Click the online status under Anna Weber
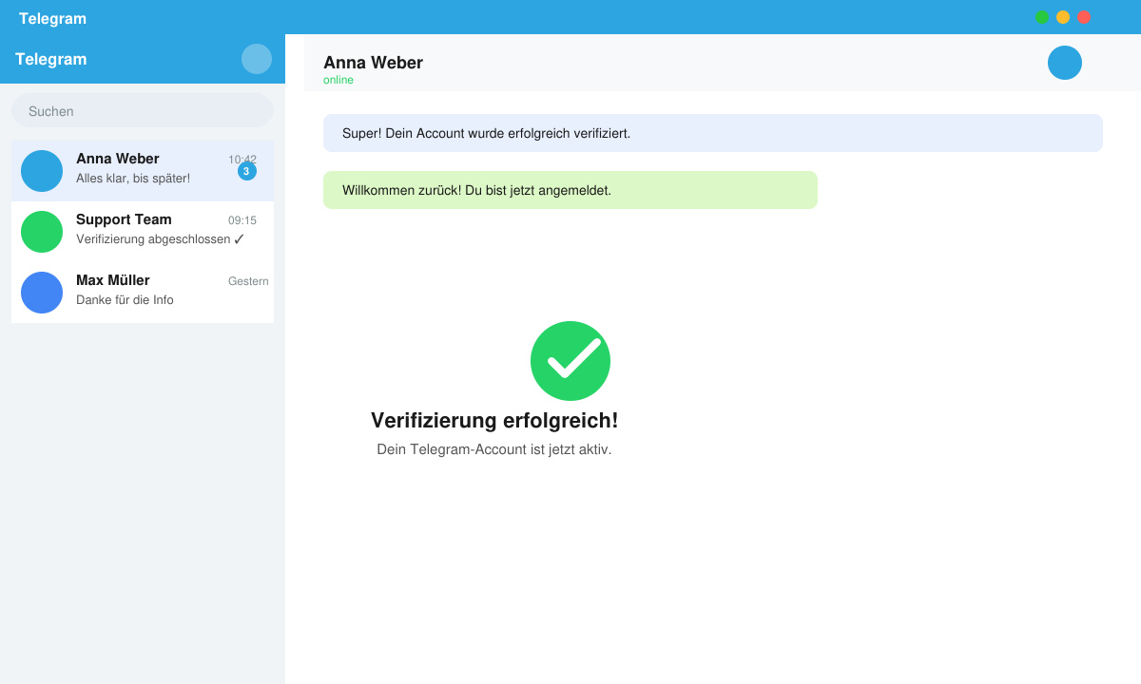 pos(338,80)
